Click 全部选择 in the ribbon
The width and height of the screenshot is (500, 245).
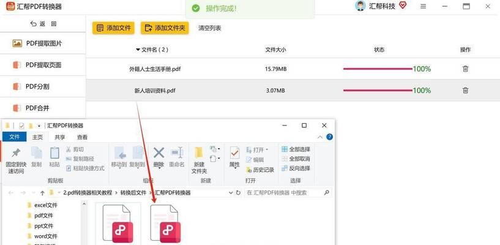click(296, 149)
